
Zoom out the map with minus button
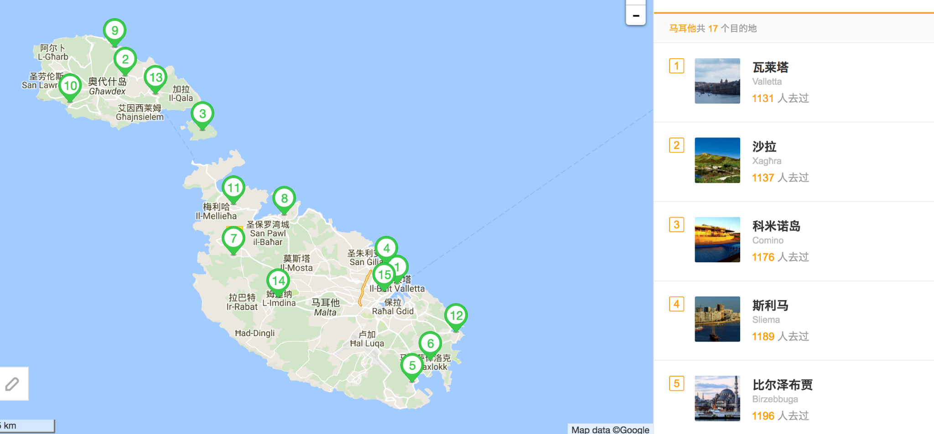636,16
